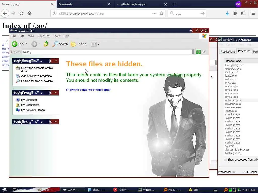Toggle the browser sidebar icon

point(243,14)
